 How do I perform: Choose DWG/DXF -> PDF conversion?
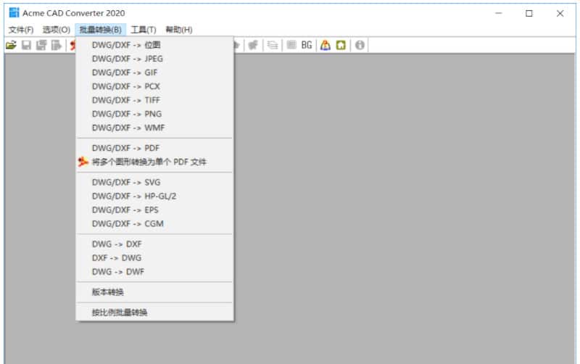(154, 148)
